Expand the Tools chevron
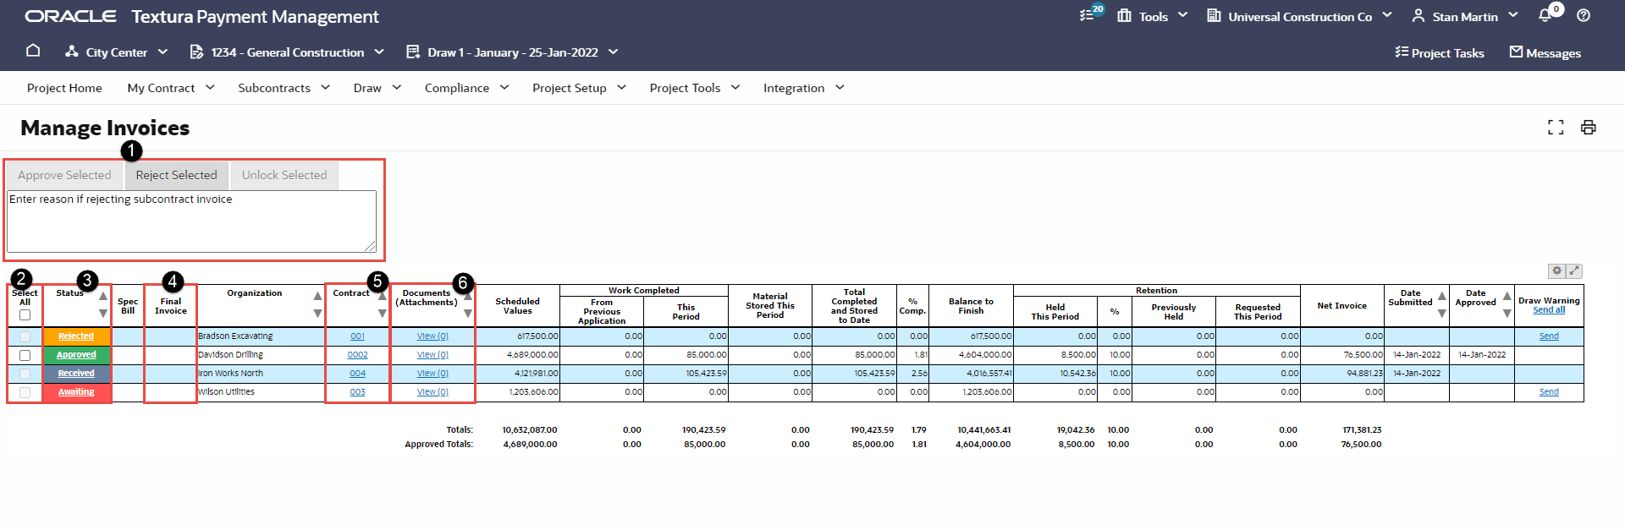Screen dimensions: 1625x530 click(x=1183, y=15)
